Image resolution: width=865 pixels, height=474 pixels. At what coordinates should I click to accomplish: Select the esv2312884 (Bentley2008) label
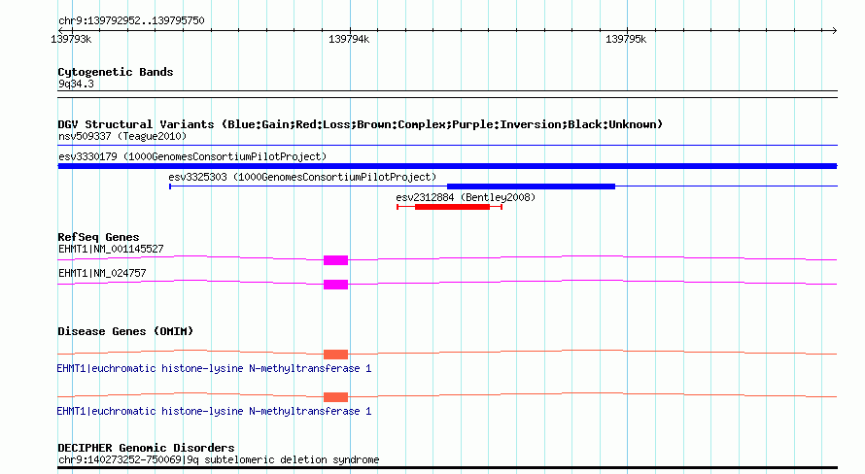point(466,197)
